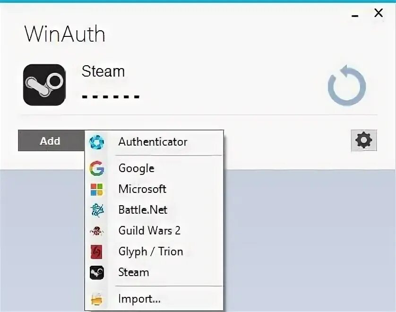Click the Microsoft logo icon

(97, 189)
